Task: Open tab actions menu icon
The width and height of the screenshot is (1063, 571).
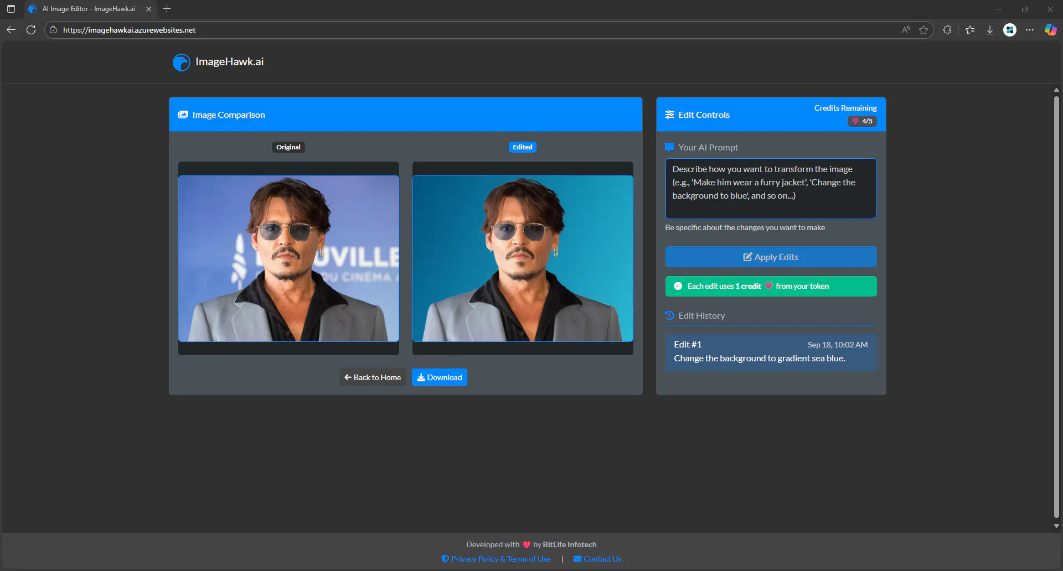Action: click(11, 9)
